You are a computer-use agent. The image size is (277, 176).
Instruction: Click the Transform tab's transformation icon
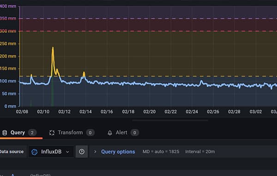52,132
